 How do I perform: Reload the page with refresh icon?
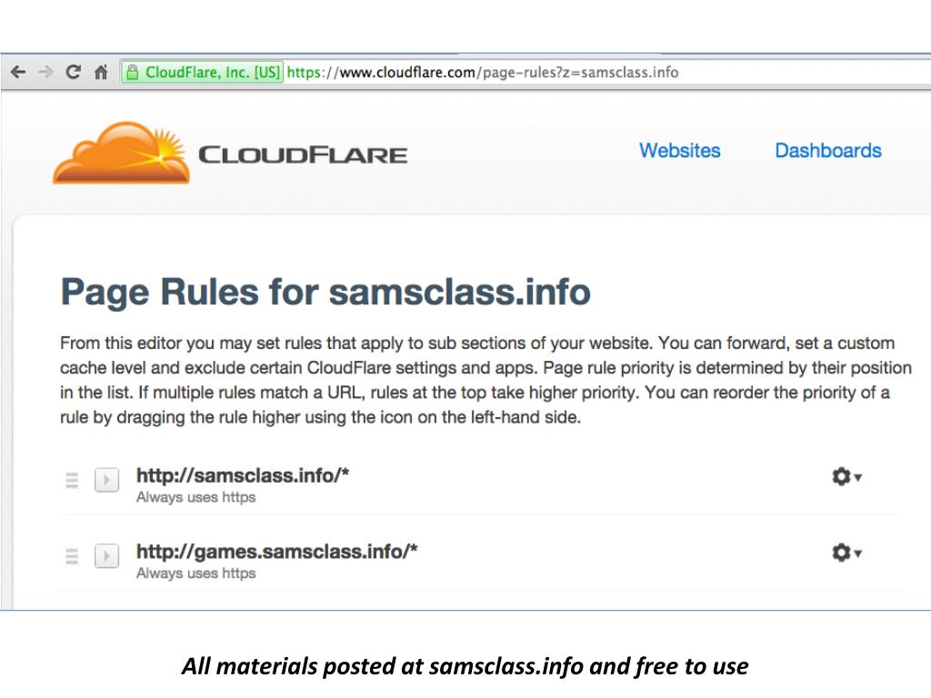pyautogui.click(x=73, y=72)
